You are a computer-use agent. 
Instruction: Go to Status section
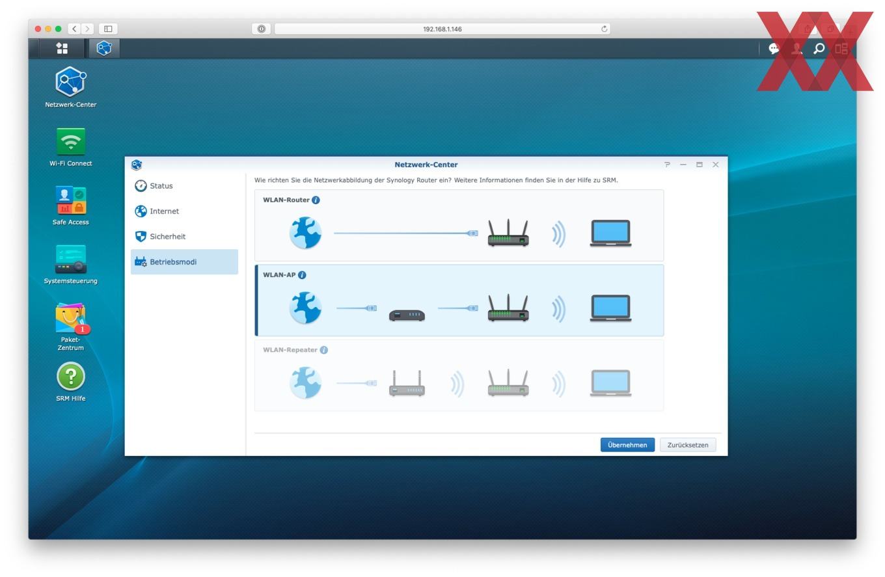click(184, 185)
